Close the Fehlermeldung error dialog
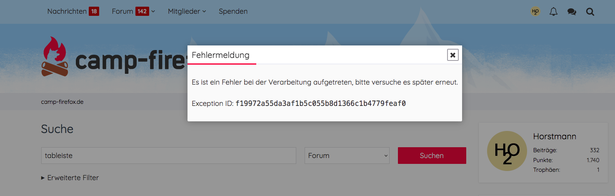Screen dimensions: 615x196 coord(452,55)
